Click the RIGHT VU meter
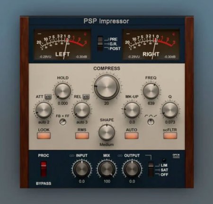Image resolution: width=213 pixels, height=204 pixels. pos(151,44)
